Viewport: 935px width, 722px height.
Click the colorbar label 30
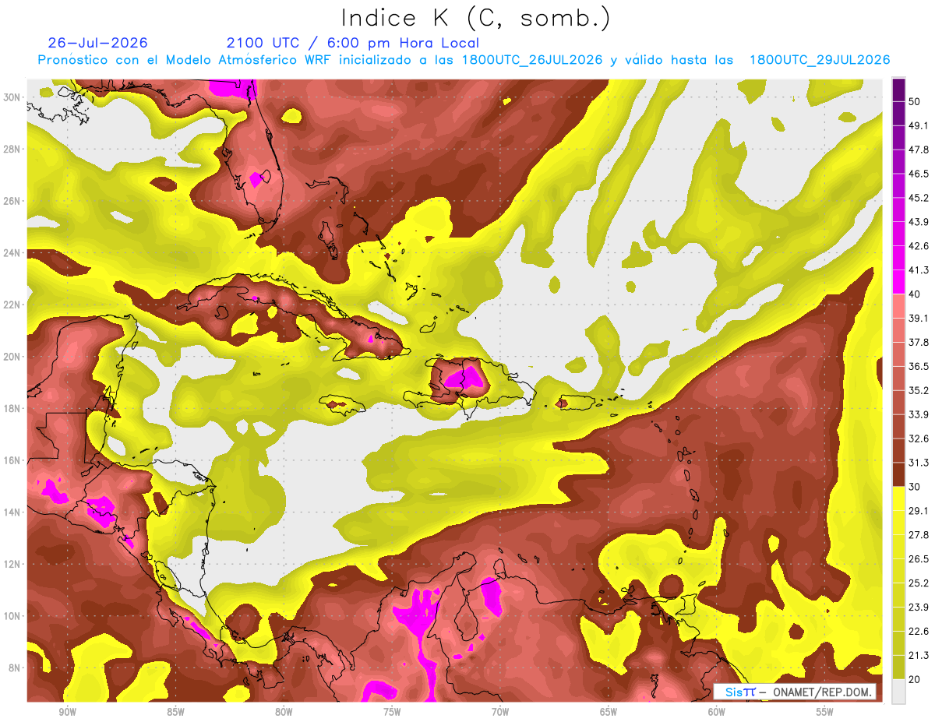tap(915, 487)
